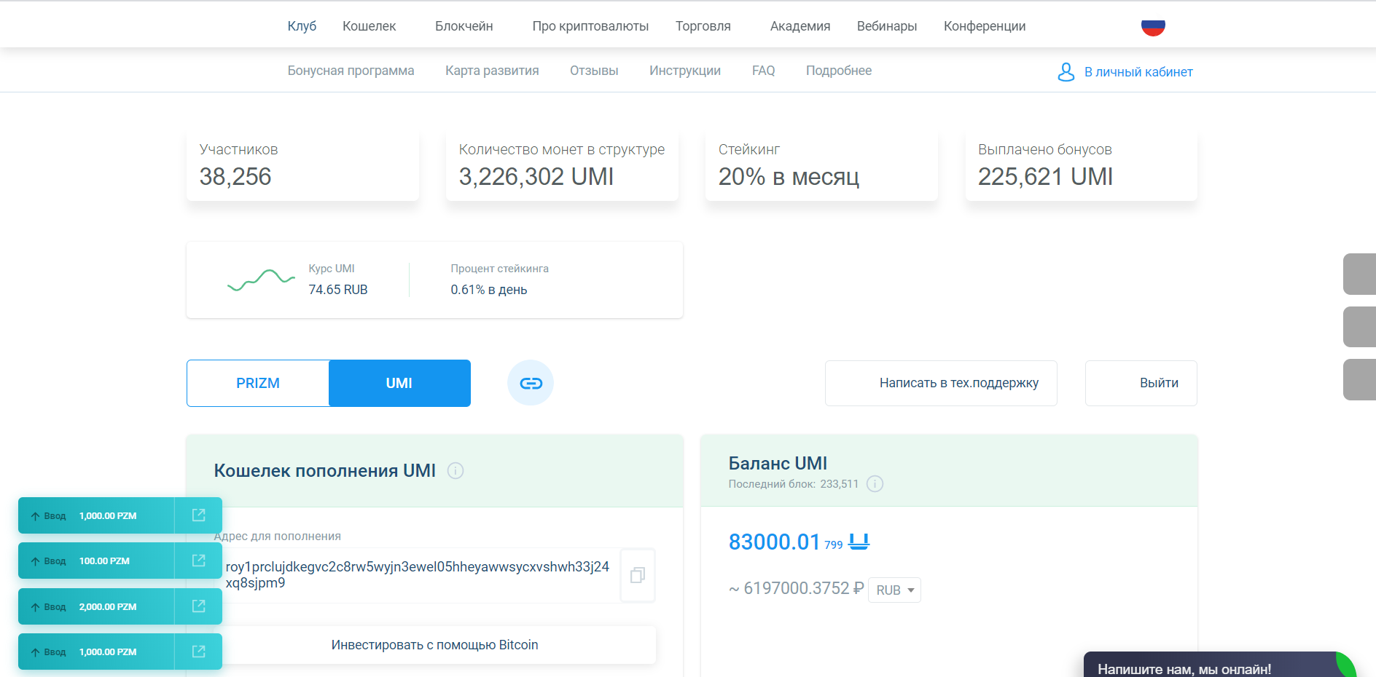Image resolution: width=1376 pixels, height=677 pixels.
Task: Click the Курс UMI sparkline chart
Action: [x=261, y=280]
